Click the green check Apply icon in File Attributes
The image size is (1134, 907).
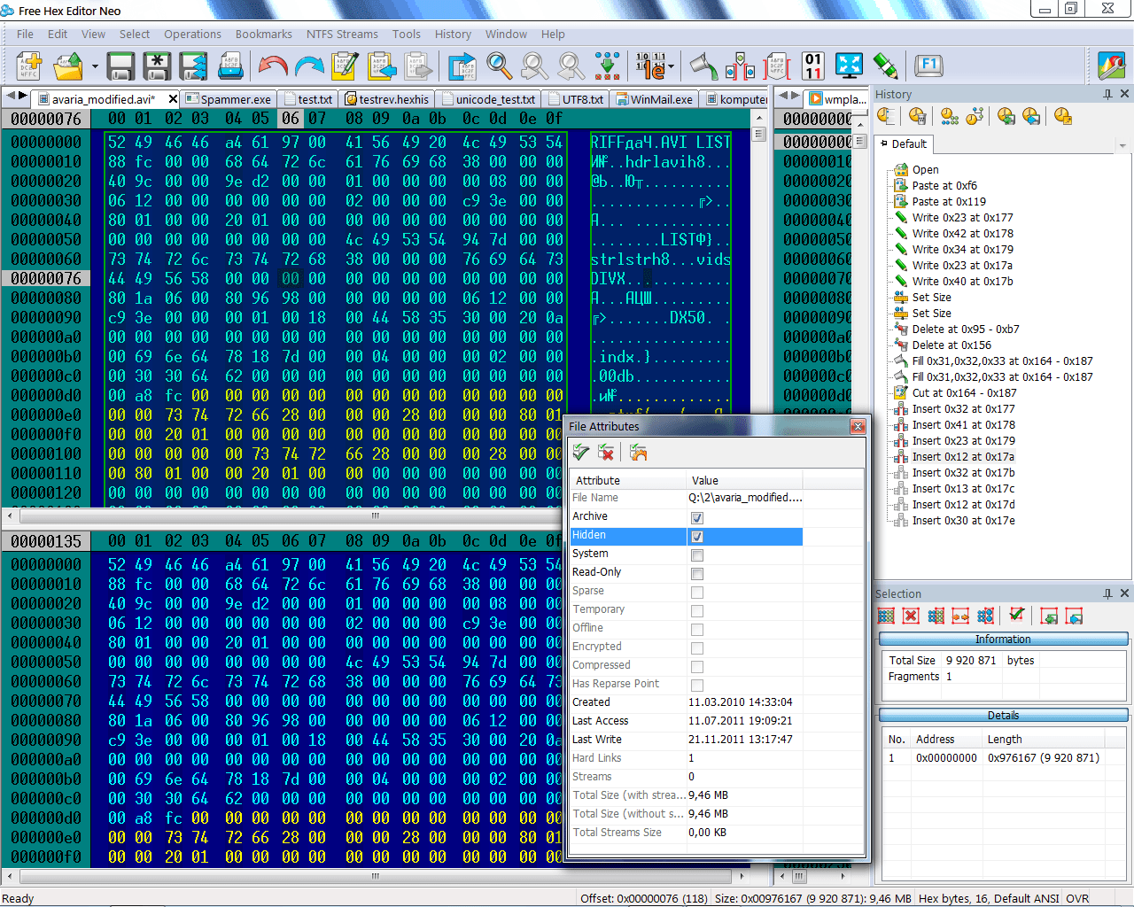pos(580,453)
